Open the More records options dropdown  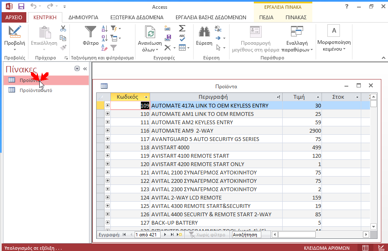tap(184, 48)
